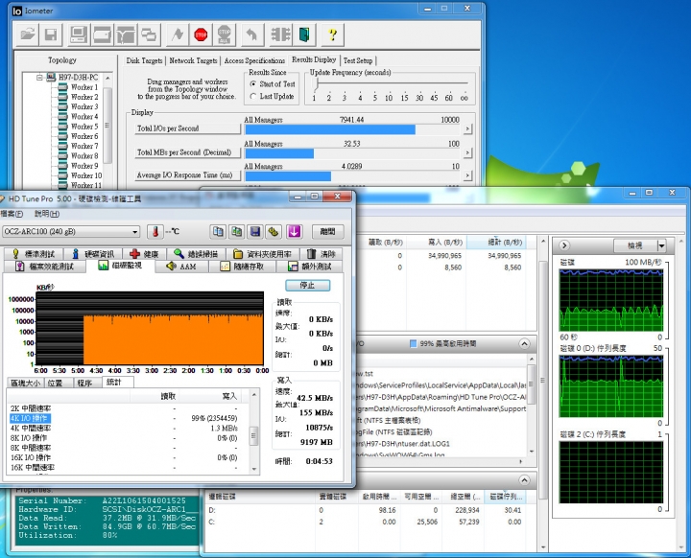The image size is (691, 558).
Task: Start tests green flag icon
Action: 178,35
